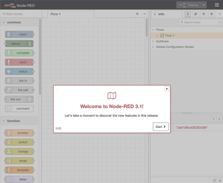
Task: Click the workspace vertical scrollbar
Action: (x=147, y=28)
